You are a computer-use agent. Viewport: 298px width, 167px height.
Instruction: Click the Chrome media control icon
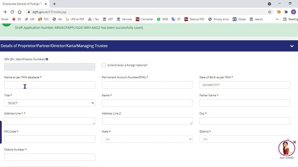(269, 4)
